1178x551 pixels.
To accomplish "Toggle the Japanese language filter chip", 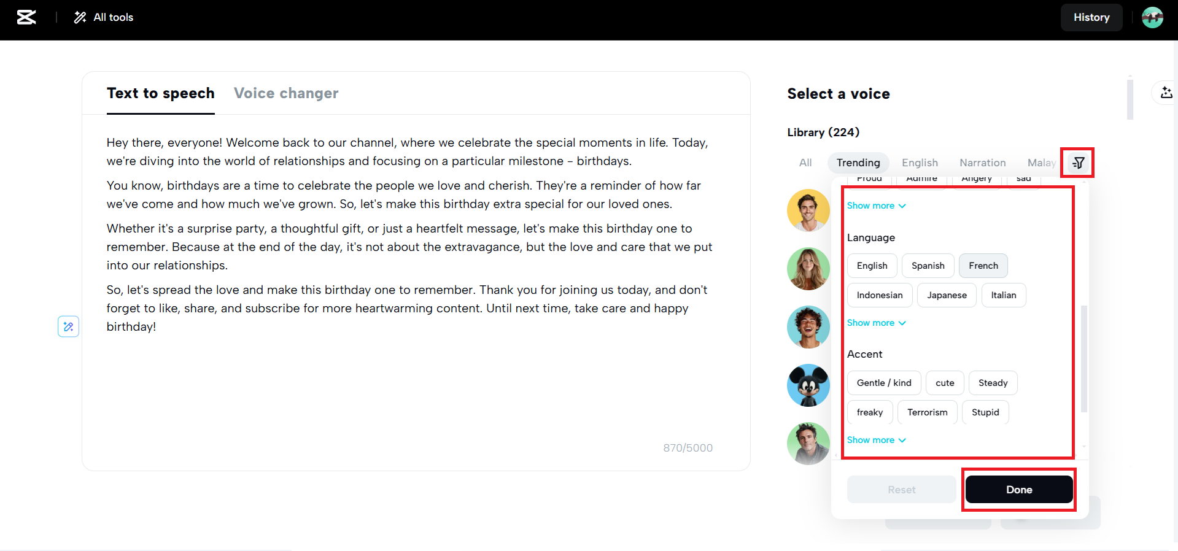I will (x=946, y=295).
